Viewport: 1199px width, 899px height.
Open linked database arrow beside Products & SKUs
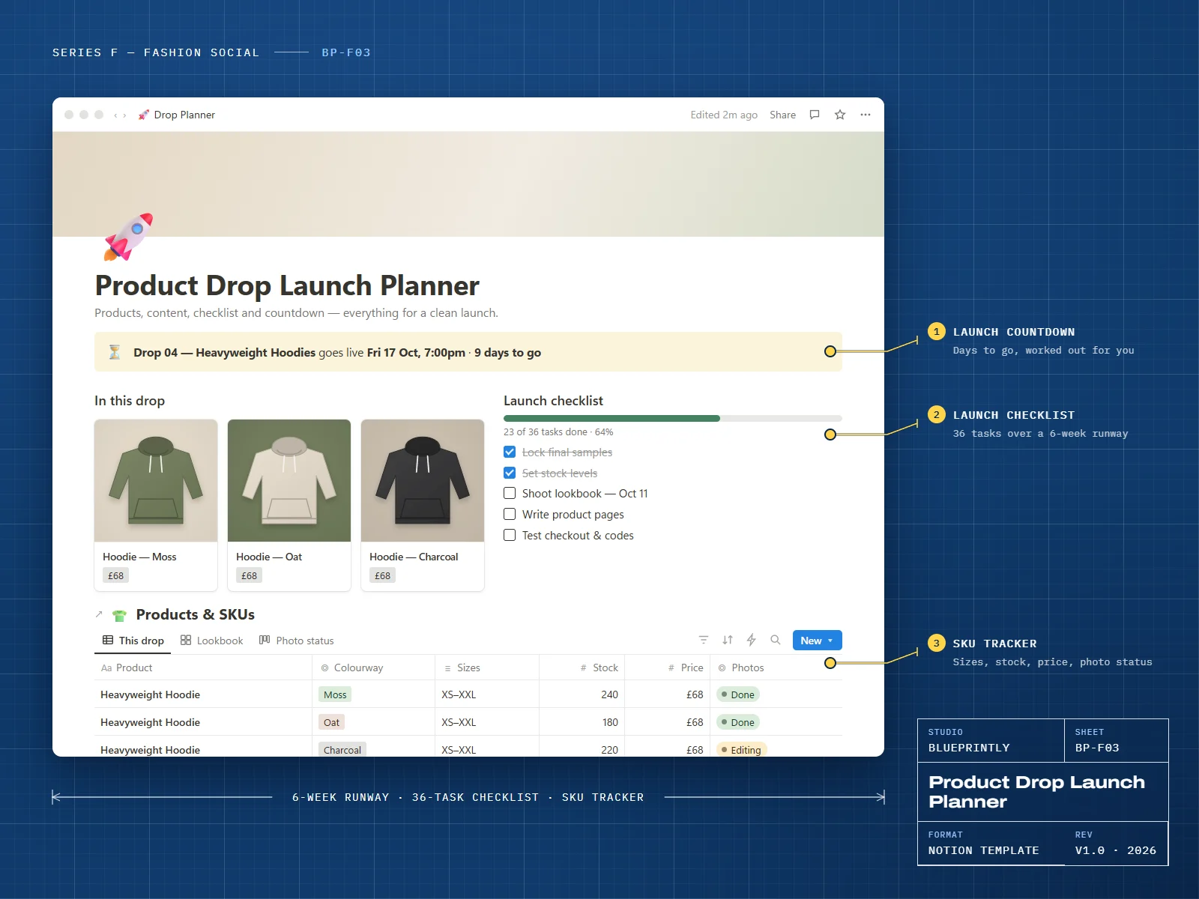99,614
